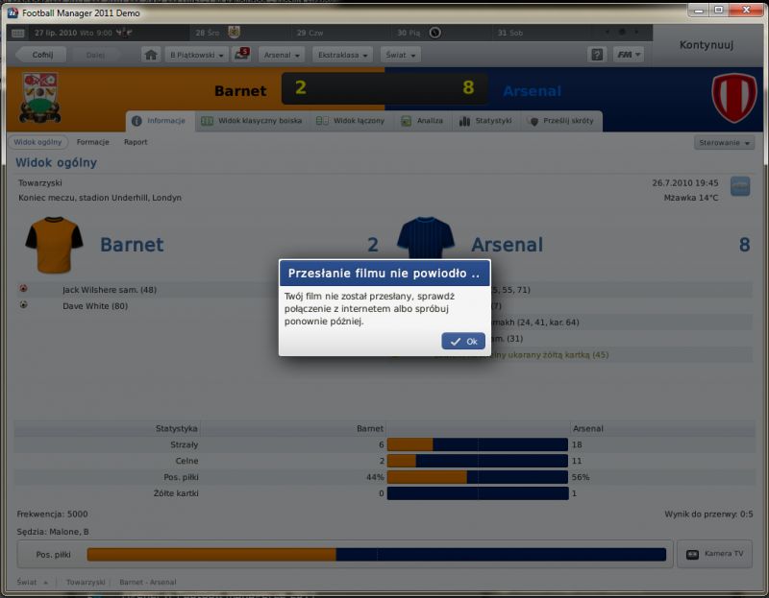
Task: Open the calendar icon beside the date
Action: pyautogui.click(x=18, y=33)
